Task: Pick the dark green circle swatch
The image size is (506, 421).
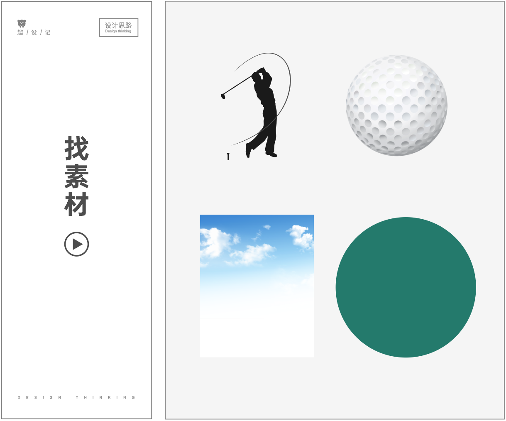Action: [406, 287]
